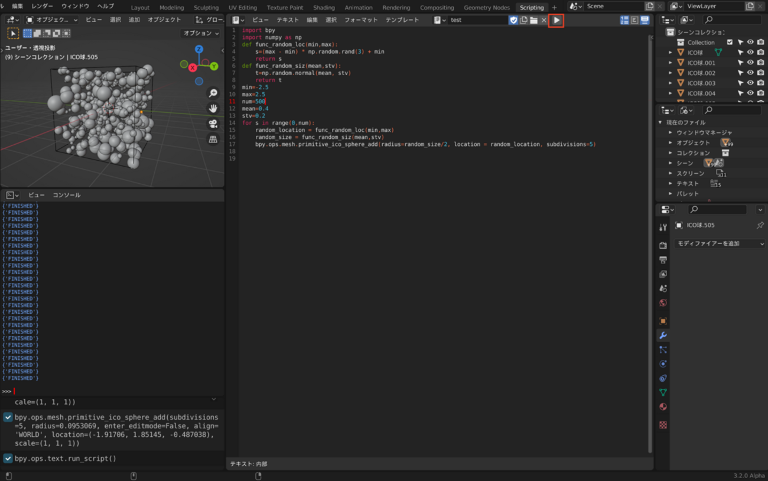Click the hand pan icon in the viewport

pos(213,109)
